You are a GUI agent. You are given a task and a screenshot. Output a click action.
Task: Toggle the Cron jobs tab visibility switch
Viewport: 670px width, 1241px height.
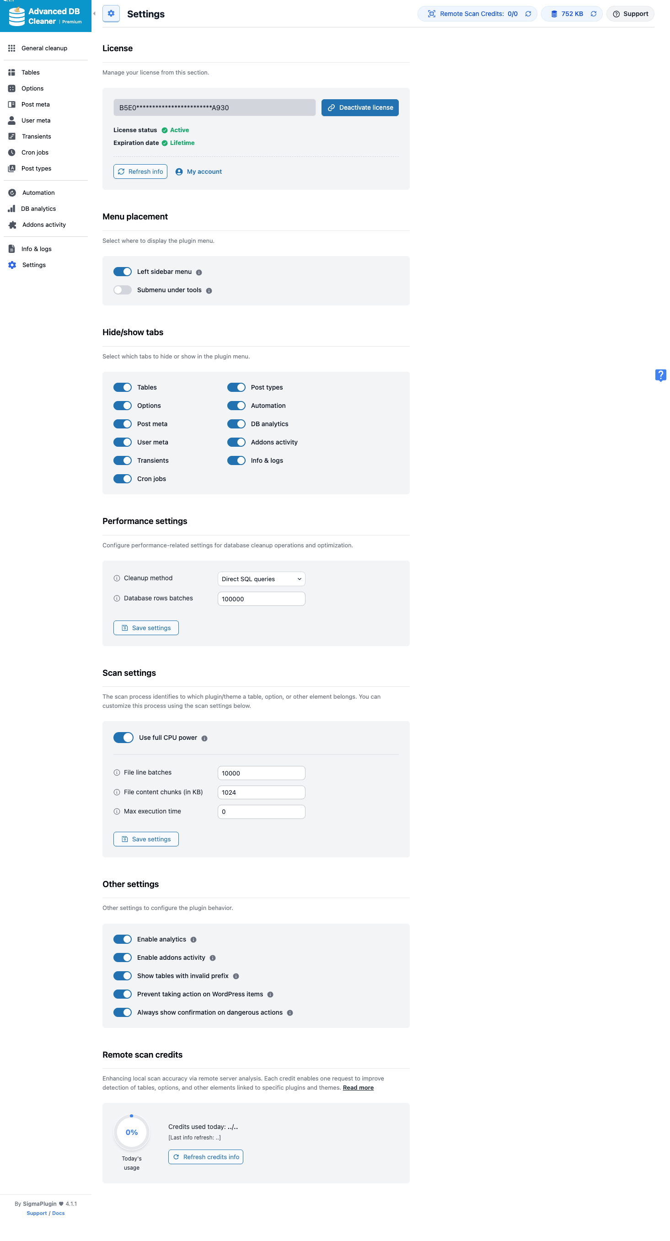click(x=123, y=479)
